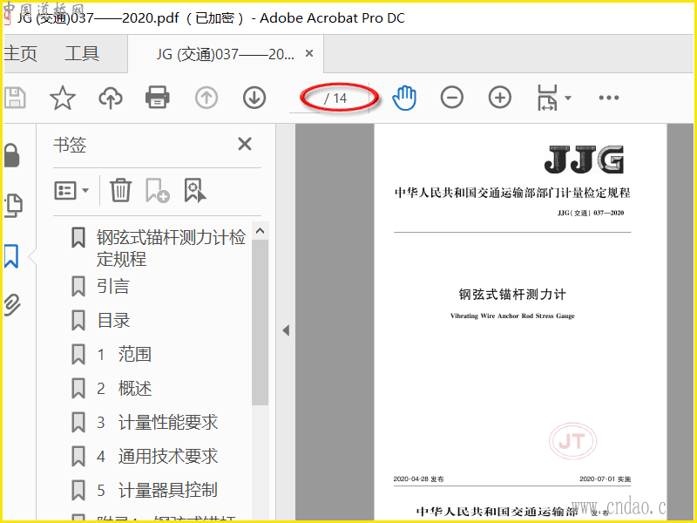Print the document
This screenshot has height=523, width=697.
[158, 98]
